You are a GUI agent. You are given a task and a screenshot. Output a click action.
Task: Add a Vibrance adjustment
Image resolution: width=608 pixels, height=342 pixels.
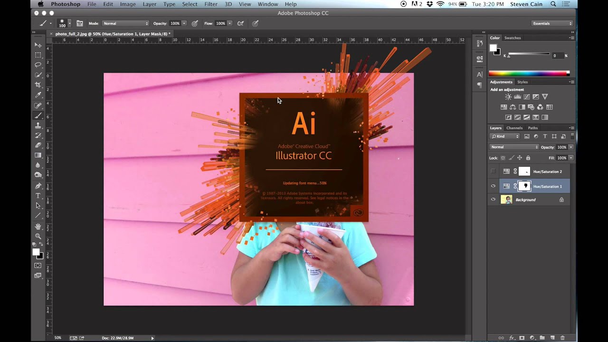coord(545,97)
